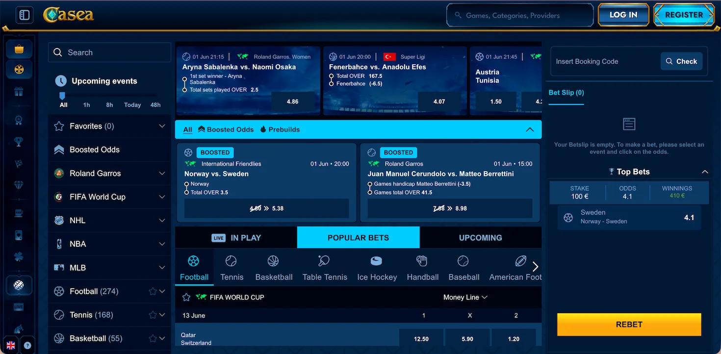This screenshot has width=721, height=354.
Task: Open the playing card icon in left rail
Action: coord(19,235)
